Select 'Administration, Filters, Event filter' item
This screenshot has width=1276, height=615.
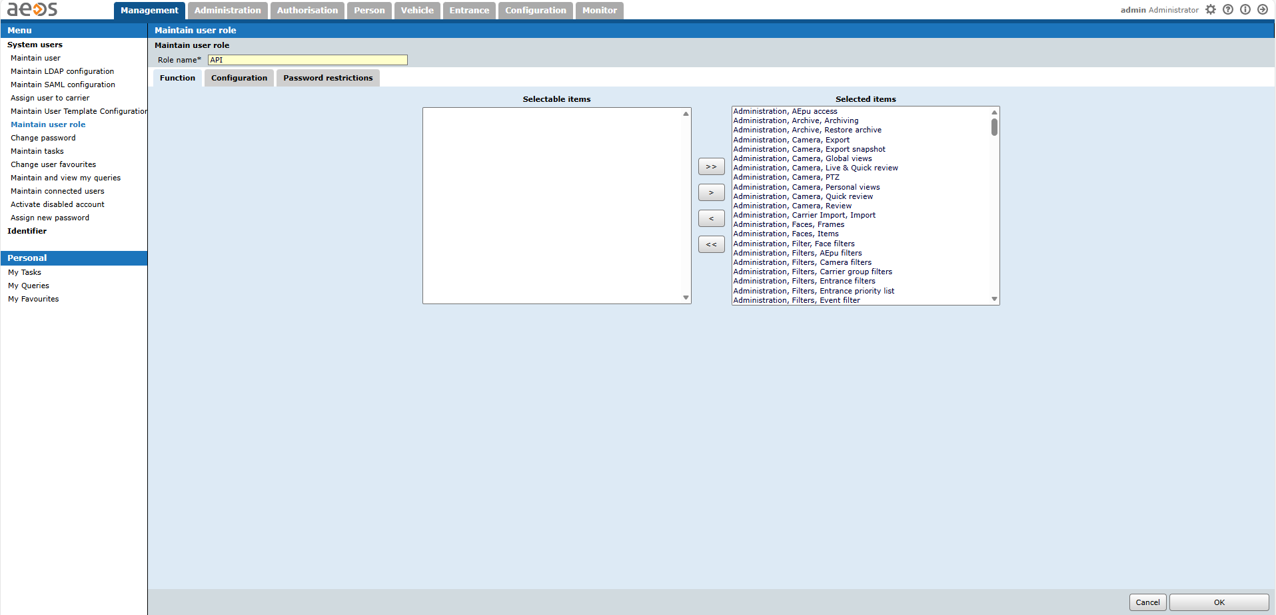click(x=797, y=300)
